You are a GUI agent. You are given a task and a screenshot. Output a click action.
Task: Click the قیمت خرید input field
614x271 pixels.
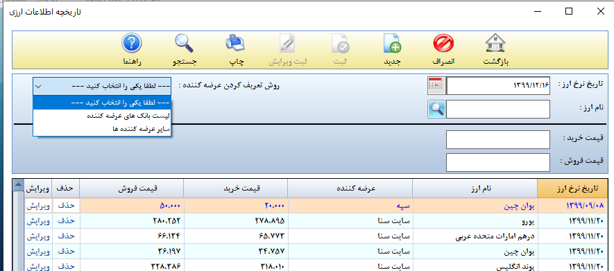coord(498,139)
